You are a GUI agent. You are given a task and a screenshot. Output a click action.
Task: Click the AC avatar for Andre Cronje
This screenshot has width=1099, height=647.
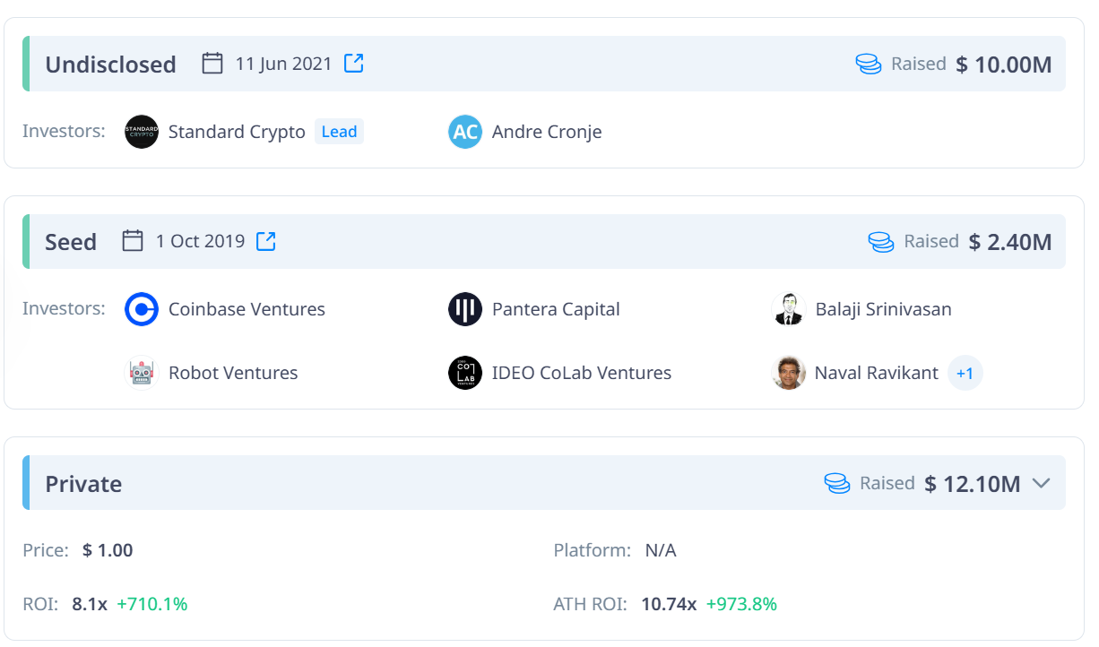click(464, 131)
